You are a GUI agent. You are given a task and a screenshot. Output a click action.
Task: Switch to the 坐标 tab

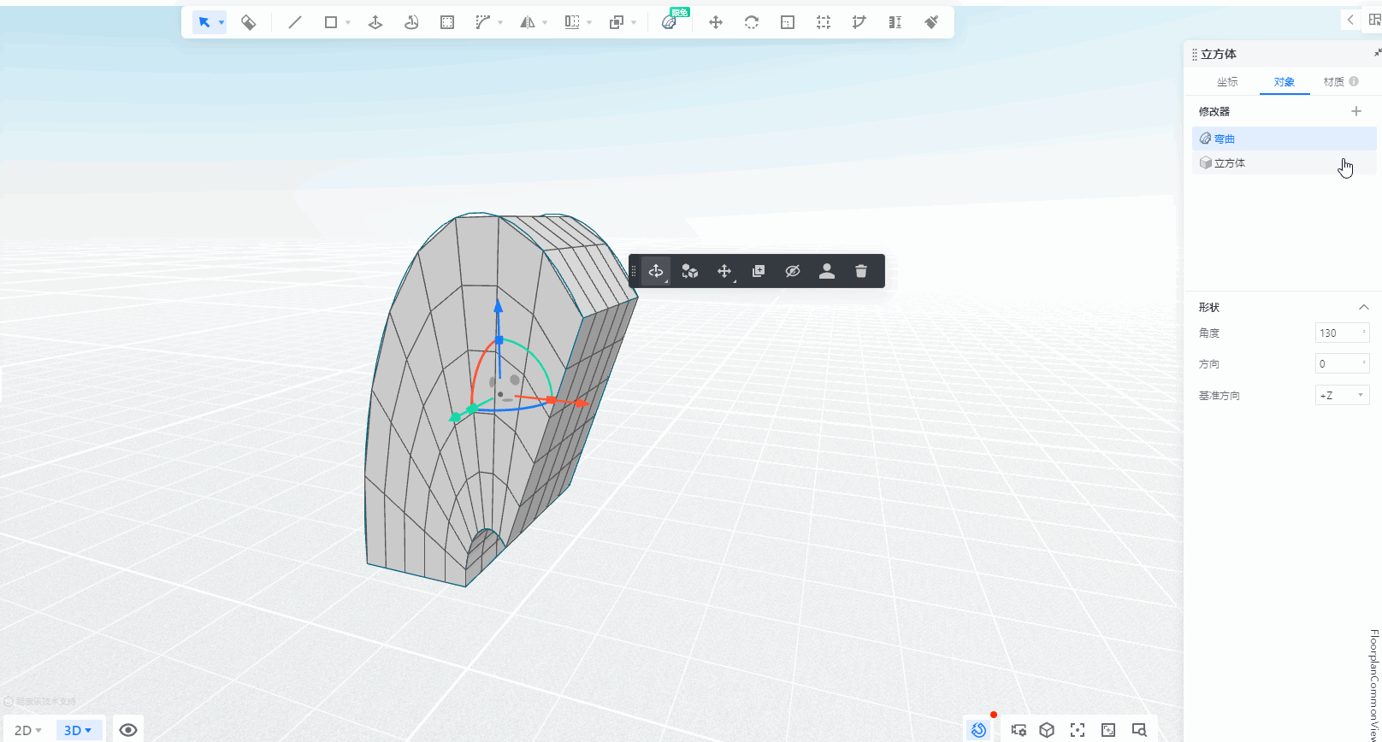click(x=1227, y=82)
